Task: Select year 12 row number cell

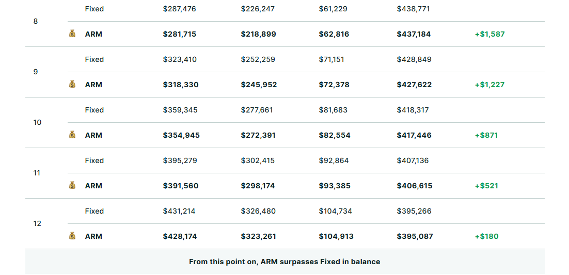Action: pos(37,223)
